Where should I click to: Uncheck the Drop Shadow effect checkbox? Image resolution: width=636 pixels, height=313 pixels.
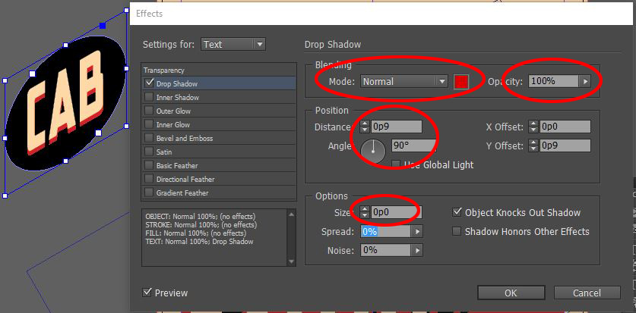(x=149, y=83)
